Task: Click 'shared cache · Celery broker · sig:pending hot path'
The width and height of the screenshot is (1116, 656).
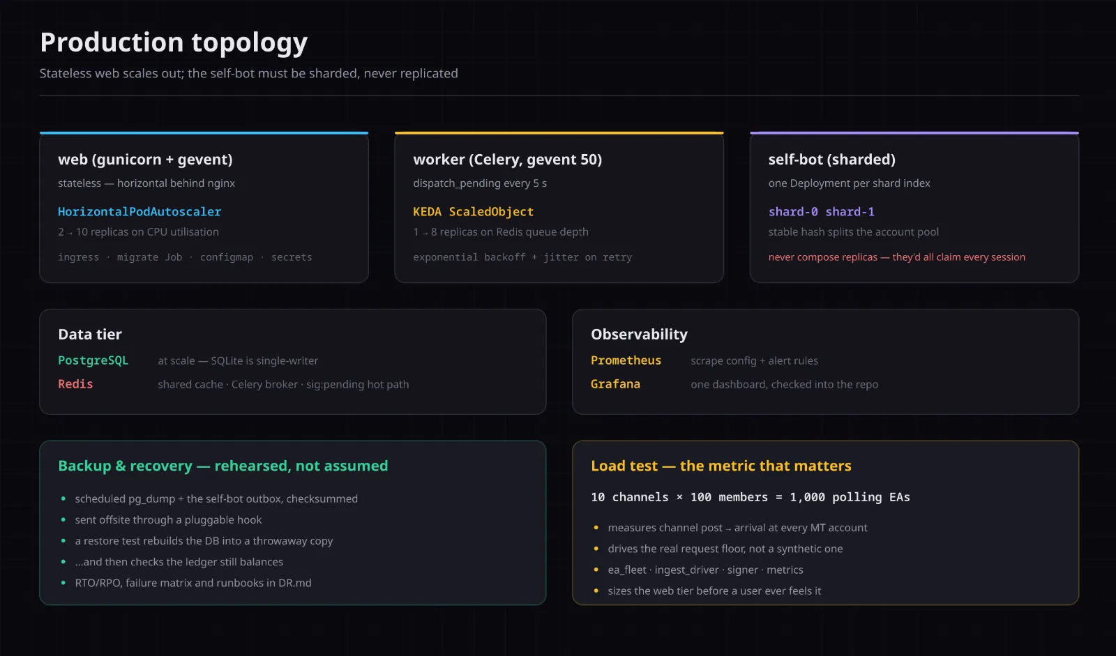Action: point(283,385)
